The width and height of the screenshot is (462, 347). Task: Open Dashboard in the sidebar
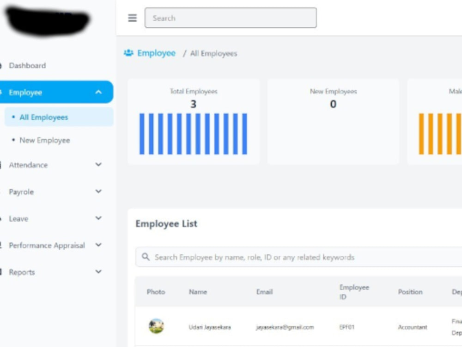point(27,66)
